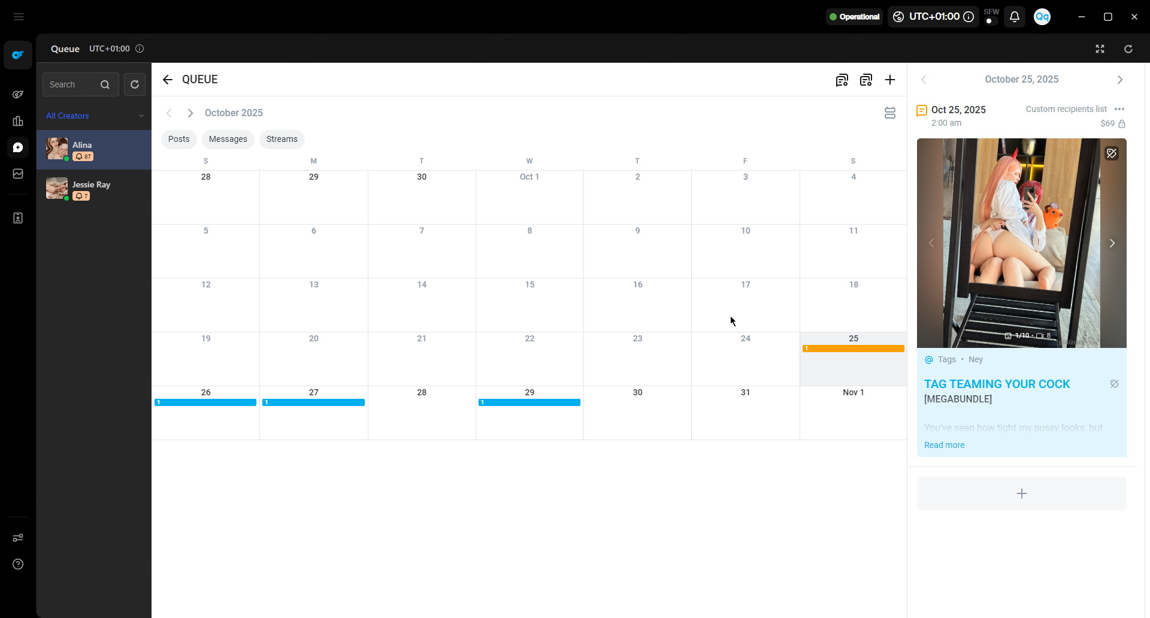Screen dimensions: 1150x618
Task: Click the $69 price lock label
Action: coord(1113,123)
